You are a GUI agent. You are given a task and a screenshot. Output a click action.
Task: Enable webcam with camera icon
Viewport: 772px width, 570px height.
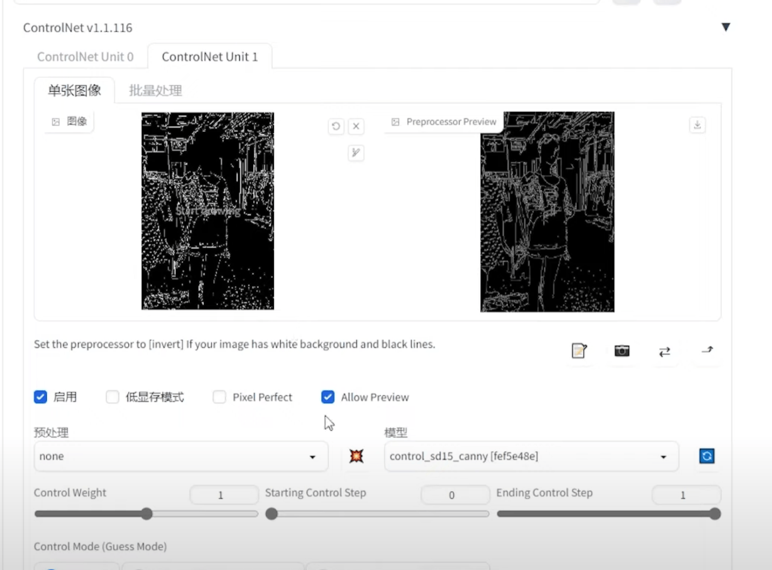[x=622, y=351]
